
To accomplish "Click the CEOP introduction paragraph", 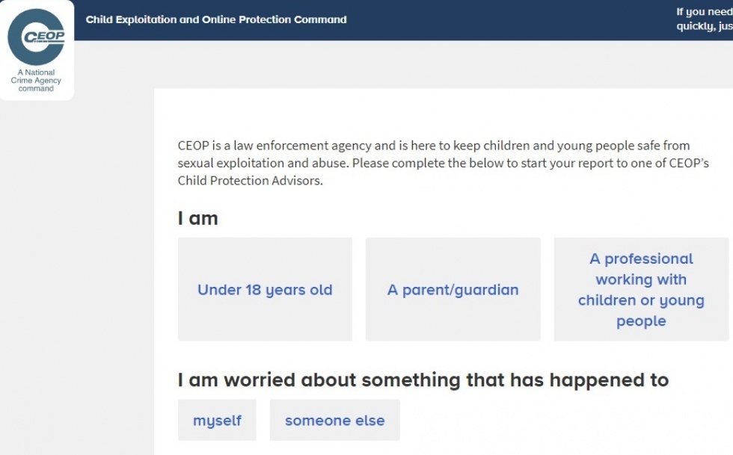I will [x=442, y=162].
